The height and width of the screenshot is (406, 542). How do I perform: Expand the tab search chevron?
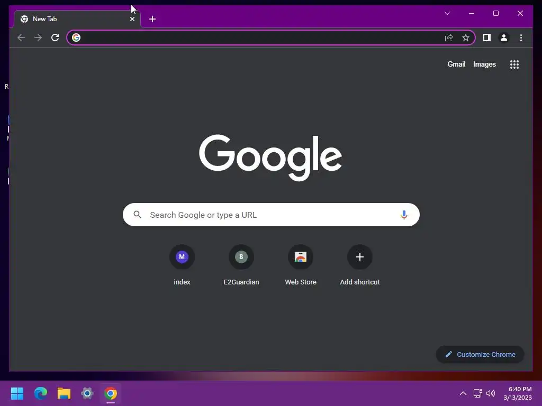coord(447,13)
